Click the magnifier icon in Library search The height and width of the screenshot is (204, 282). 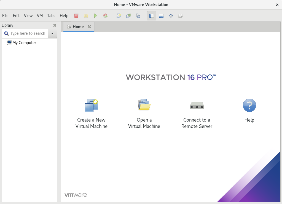pos(6,33)
